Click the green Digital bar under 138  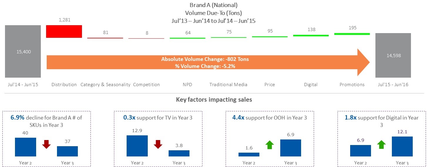(x=311, y=35)
